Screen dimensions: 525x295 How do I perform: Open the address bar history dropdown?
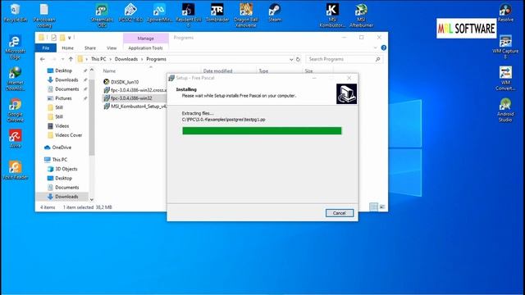tap(291, 59)
